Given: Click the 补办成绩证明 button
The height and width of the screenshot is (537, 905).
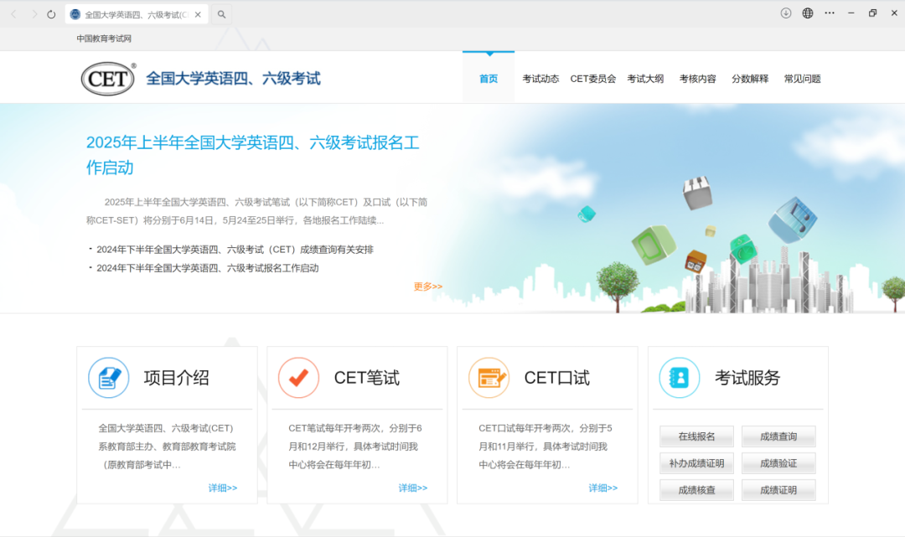Looking at the screenshot, I should coord(696,463).
